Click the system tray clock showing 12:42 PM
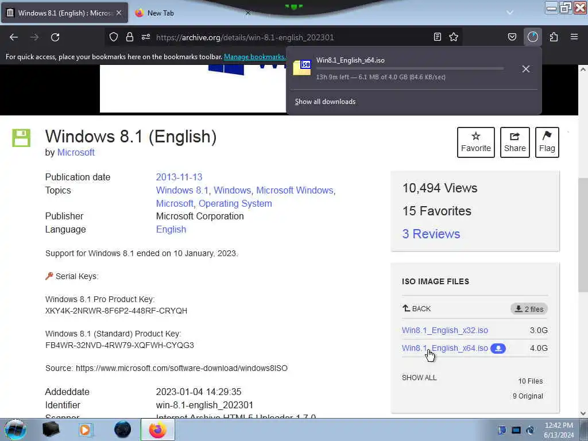Viewport: 588px width, 441px height. click(559, 430)
